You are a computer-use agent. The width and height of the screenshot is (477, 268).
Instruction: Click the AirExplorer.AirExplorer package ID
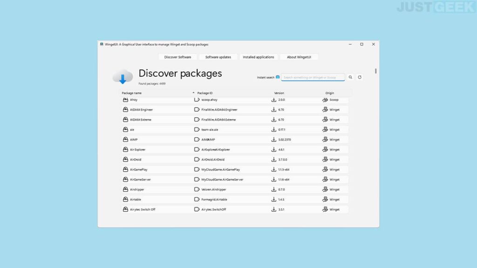click(x=216, y=149)
